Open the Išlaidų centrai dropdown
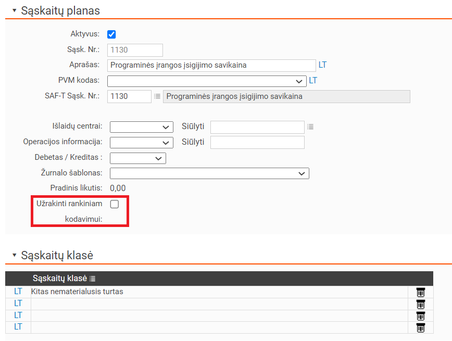 (x=142, y=127)
